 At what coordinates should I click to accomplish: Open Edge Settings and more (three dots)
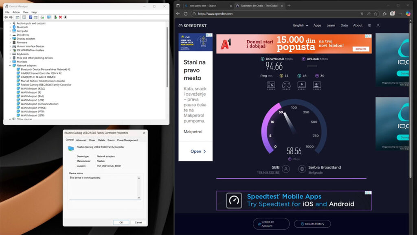pos(400,14)
